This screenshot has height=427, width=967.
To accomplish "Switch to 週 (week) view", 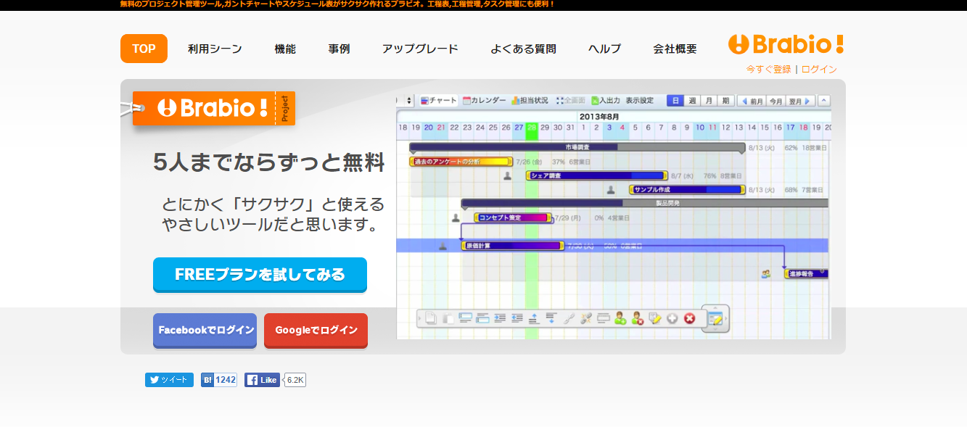I will [x=692, y=101].
